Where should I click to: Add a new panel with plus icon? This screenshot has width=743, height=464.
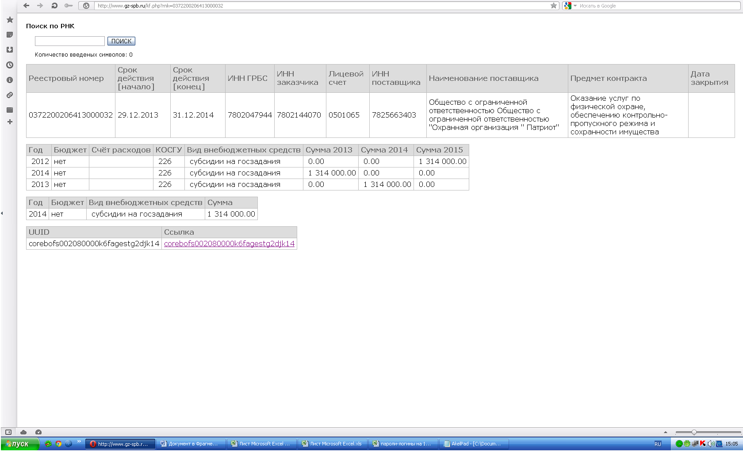10,122
